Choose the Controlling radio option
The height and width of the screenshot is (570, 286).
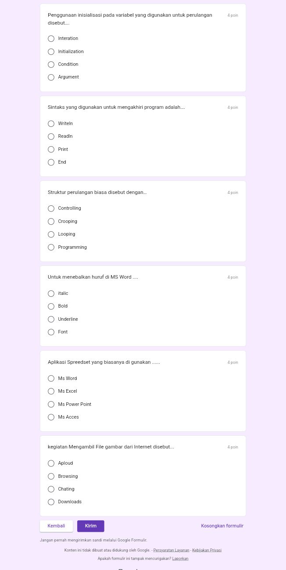click(51, 208)
